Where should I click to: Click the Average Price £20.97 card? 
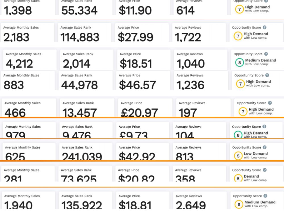(145, 108)
